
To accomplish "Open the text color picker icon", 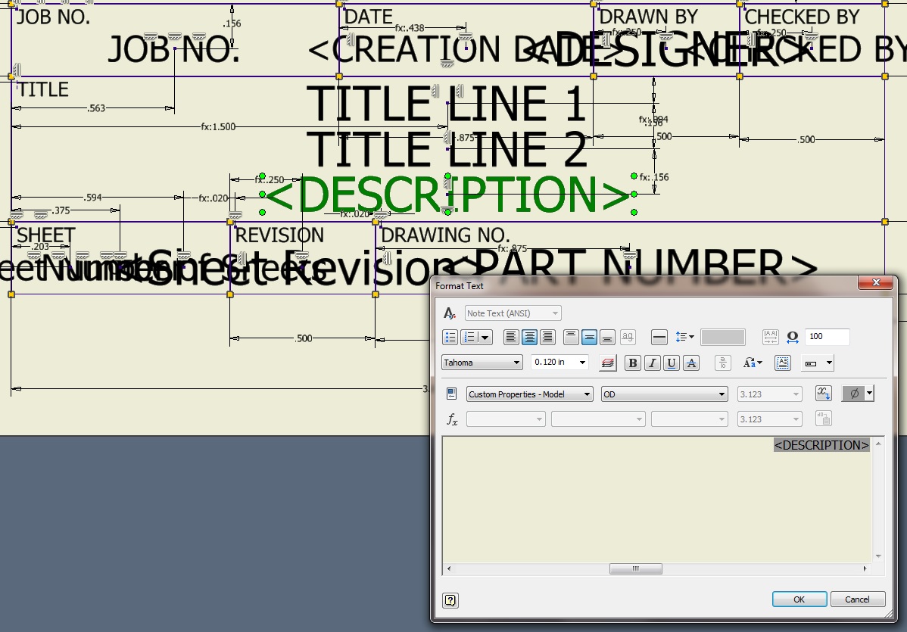I will pyautogui.click(x=690, y=363).
